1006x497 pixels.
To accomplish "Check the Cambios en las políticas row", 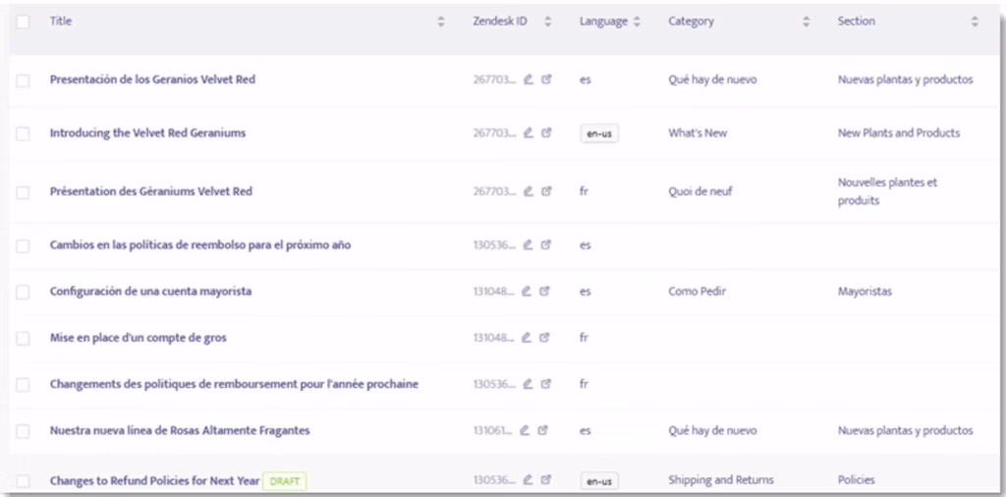I will pyautogui.click(x=24, y=247).
